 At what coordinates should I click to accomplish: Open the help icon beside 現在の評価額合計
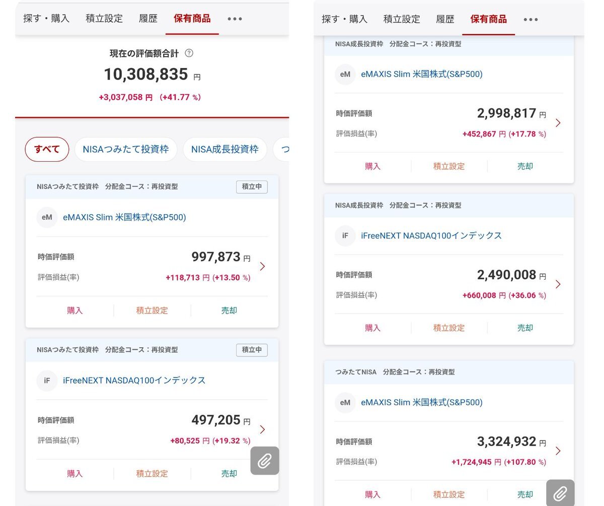pos(189,53)
